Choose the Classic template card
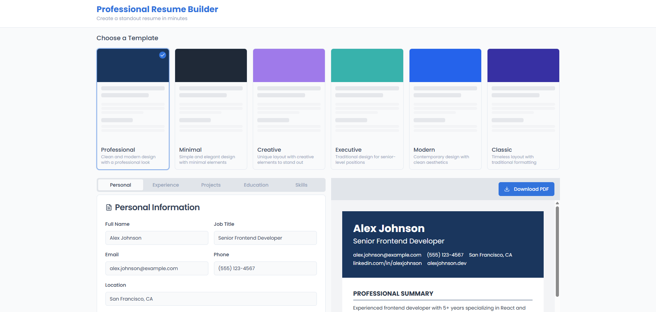Viewport: 656px width, 312px height. (524, 109)
